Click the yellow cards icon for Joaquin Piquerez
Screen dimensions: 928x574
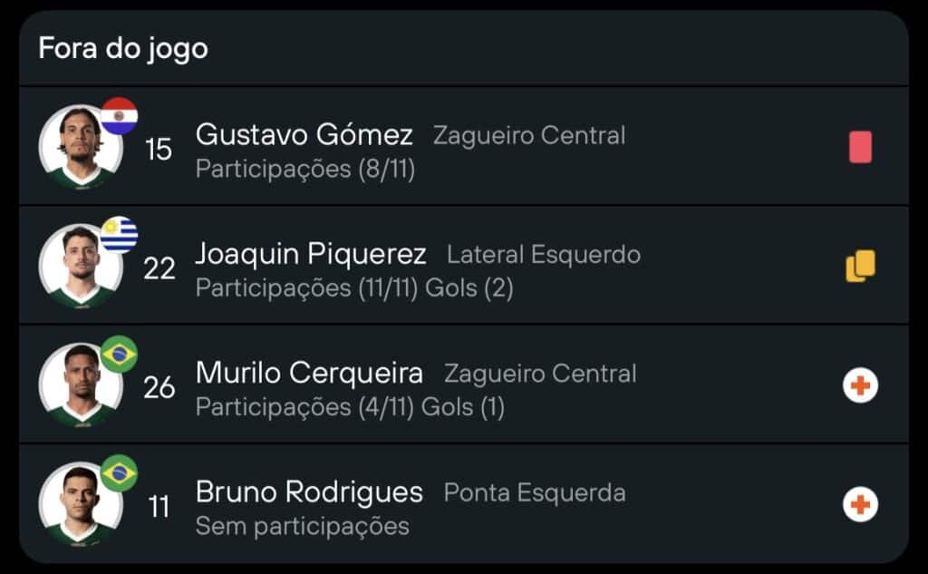click(x=860, y=266)
